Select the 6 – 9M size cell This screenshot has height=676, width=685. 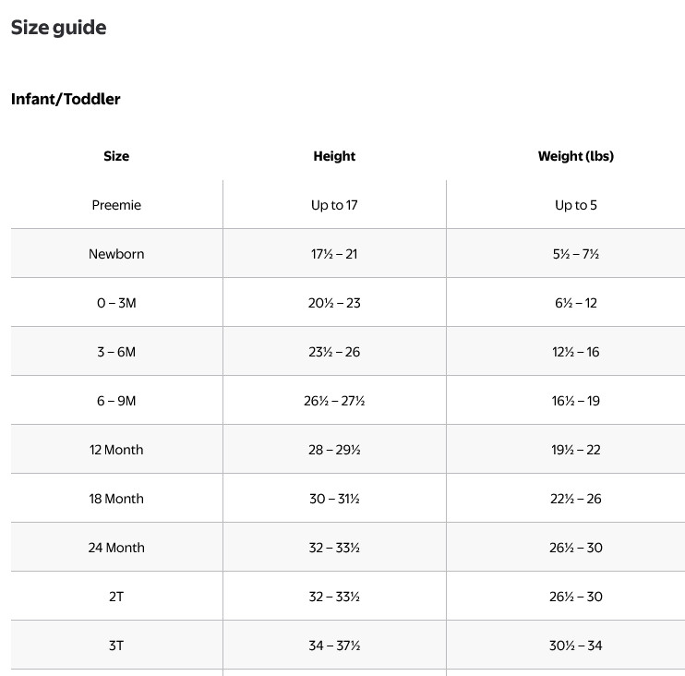(x=116, y=401)
